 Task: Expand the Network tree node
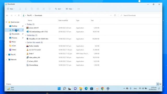(6, 60)
